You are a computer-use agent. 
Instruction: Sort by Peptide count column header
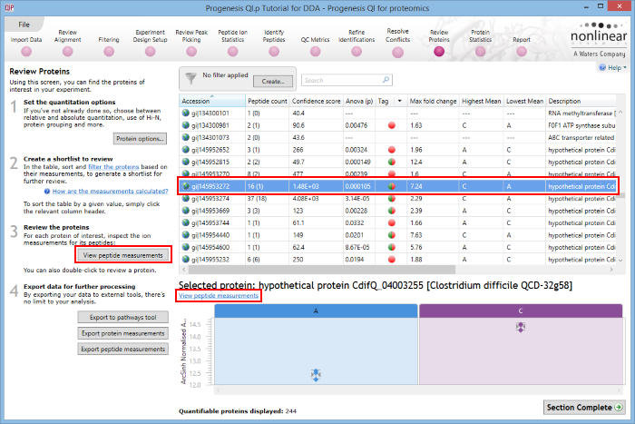coord(268,101)
